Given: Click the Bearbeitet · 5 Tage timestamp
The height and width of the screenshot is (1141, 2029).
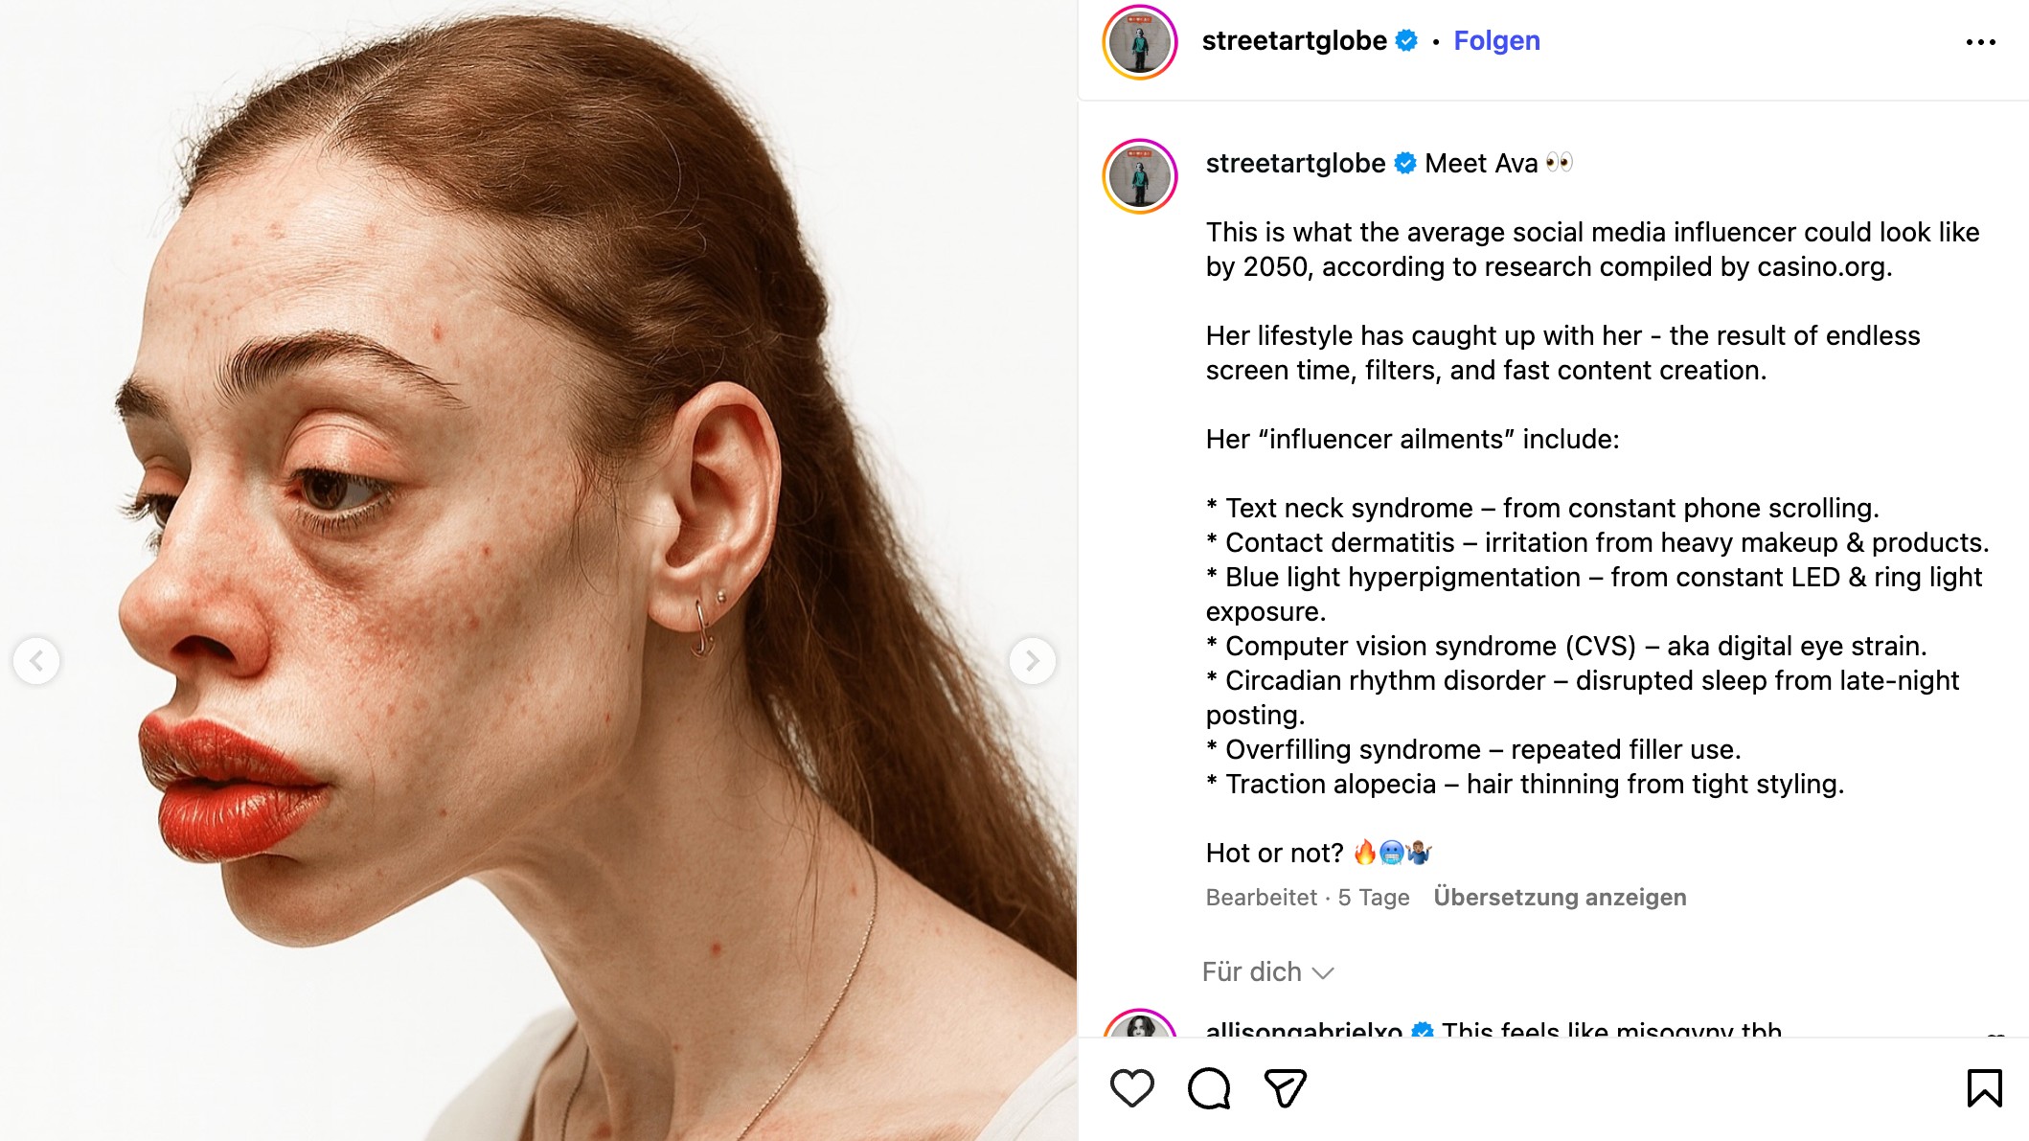Looking at the screenshot, I should point(1307,897).
